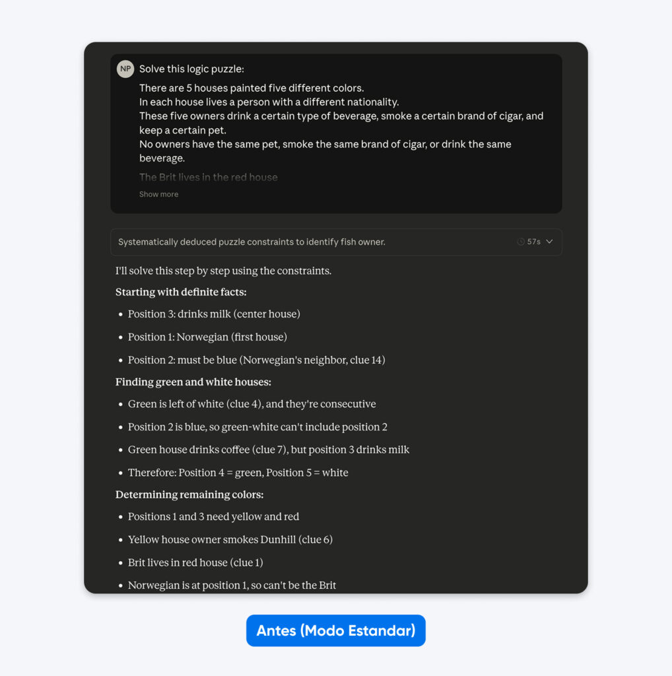Select the 'Determining remaining colors:' heading
This screenshot has width=672, height=676.
tap(189, 494)
